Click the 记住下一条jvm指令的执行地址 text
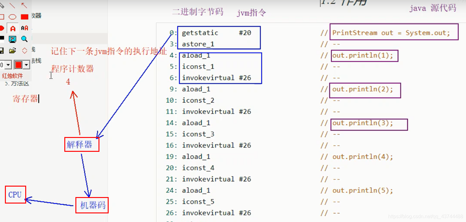The width and height of the screenshot is (466, 222). [x=109, y=51]
